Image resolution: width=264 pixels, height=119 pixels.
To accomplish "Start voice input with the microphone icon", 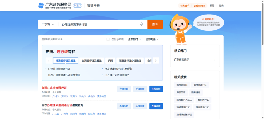I will (x=142, y=24).
